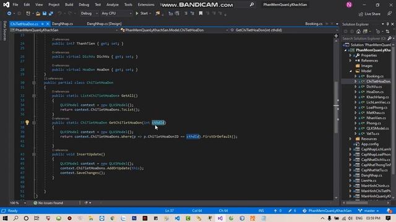Viewport: 396px width, 222px height.
Task: Click the Visual Studio taskbar icon
Action: 220,218
